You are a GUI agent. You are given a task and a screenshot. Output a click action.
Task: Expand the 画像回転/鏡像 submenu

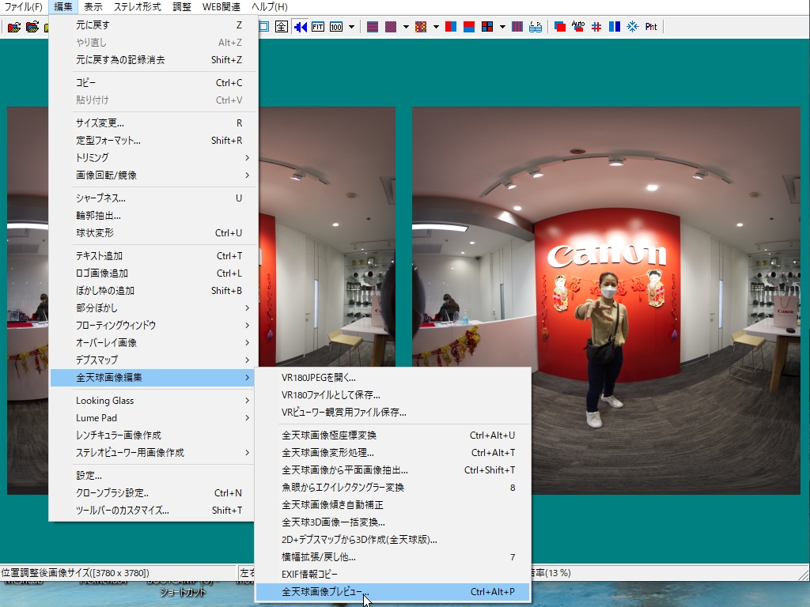153,175
